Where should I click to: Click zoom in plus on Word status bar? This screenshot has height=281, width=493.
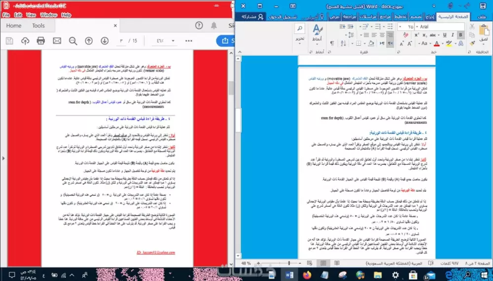pyautogui.click(x=258, y=263)
